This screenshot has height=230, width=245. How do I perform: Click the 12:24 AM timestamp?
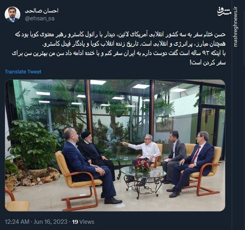(x=17, y=222)
